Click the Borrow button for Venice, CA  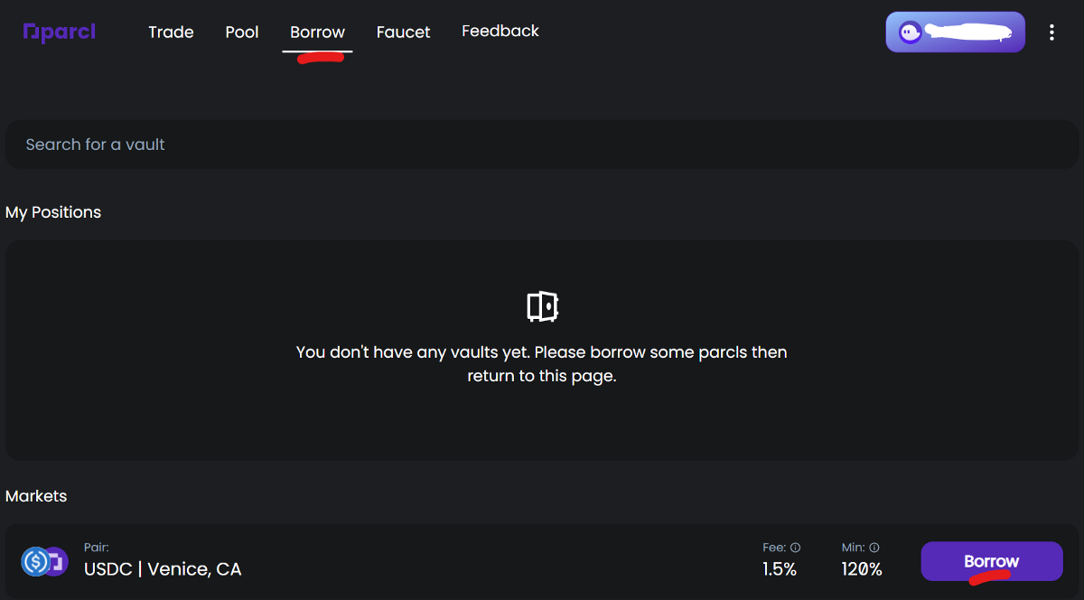point(992,561)
